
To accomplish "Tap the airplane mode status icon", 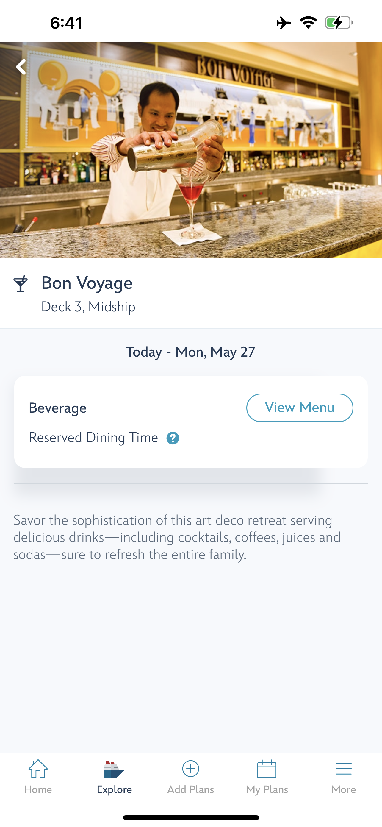I will click(284, 23).
